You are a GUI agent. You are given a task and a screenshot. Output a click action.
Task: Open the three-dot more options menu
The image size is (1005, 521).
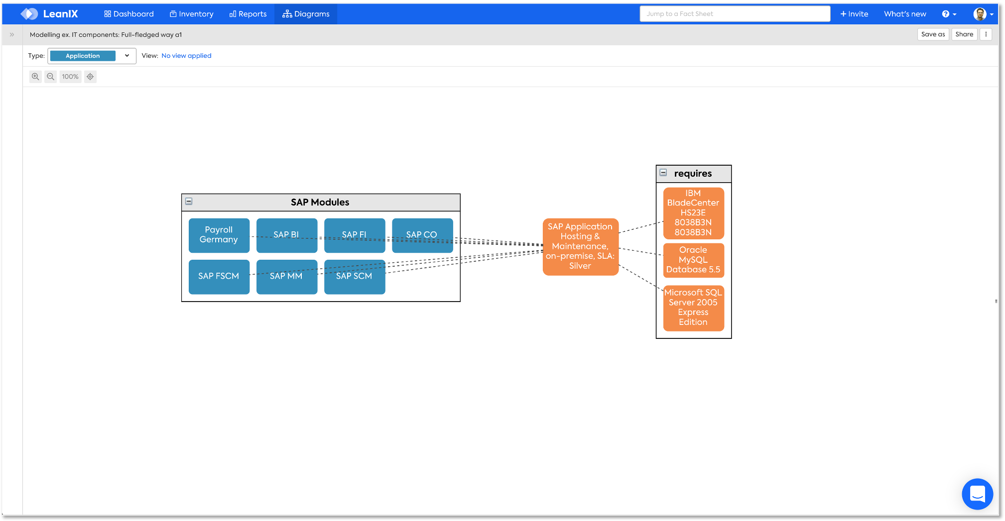pyautogui.click(x=986, y=34)
